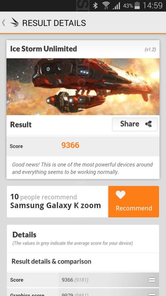
Task: Tap the signal strength bars icon
Action: tap(116, 6)
